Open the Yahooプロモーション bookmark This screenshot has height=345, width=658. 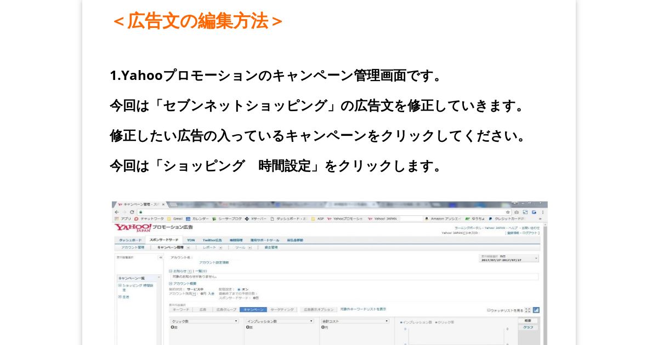tap(345, 219)
